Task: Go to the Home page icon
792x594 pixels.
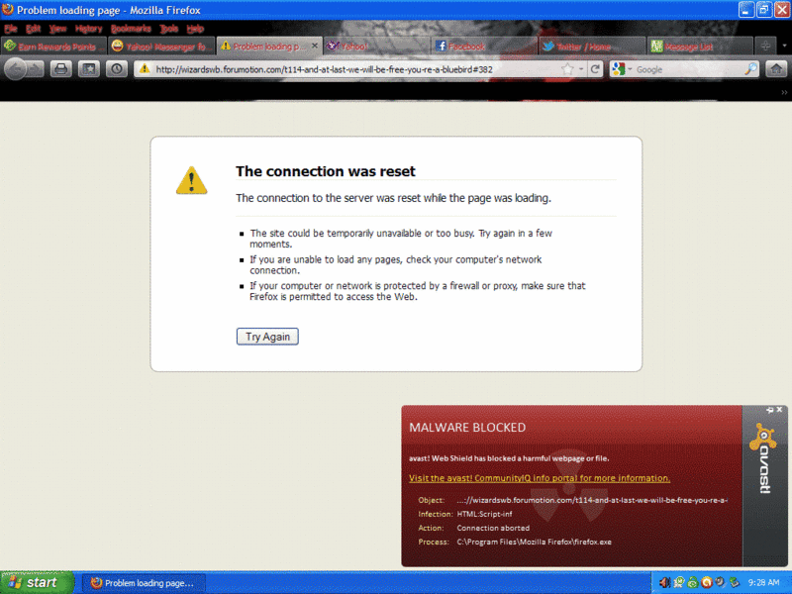Action: [776, 69]
